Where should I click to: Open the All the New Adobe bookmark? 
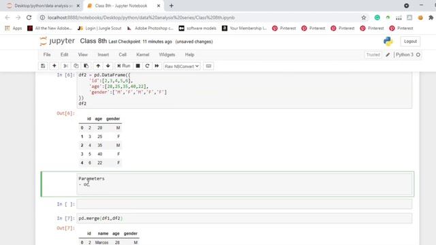tap(50, 29)
